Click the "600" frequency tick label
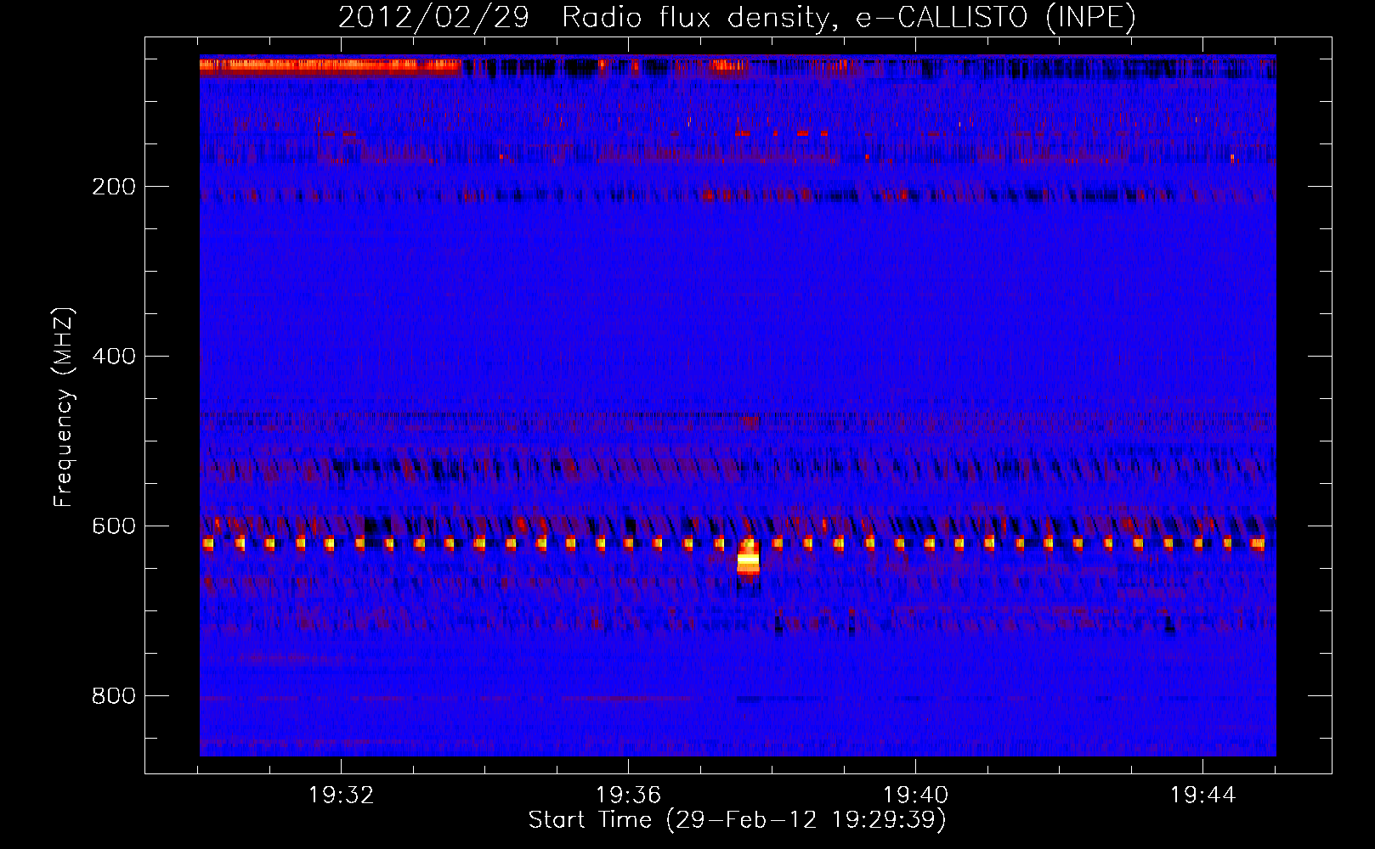The image size is (1375, 849). tap(113, 526)
